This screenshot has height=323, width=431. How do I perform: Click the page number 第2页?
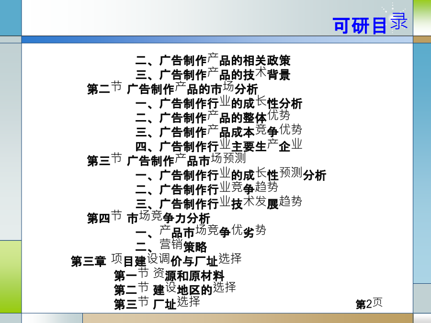click(x=369, y=303)
